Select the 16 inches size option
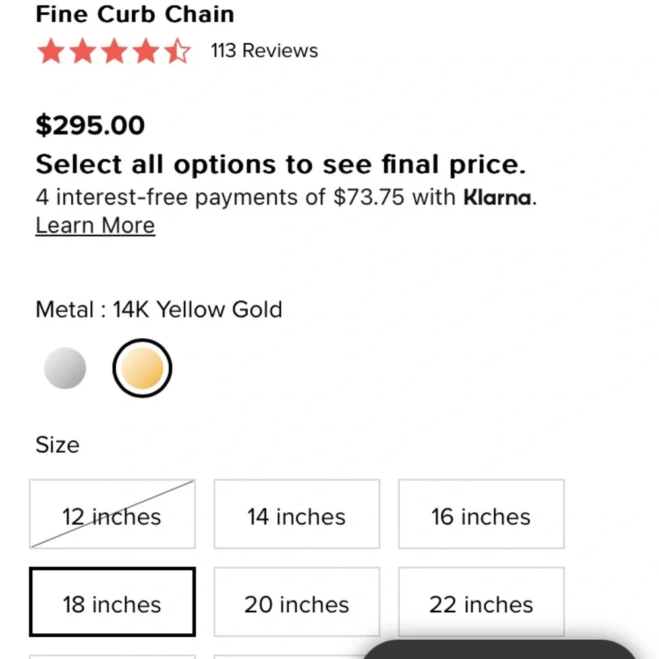This screenshot has width=659, height=659. (481, 515)
